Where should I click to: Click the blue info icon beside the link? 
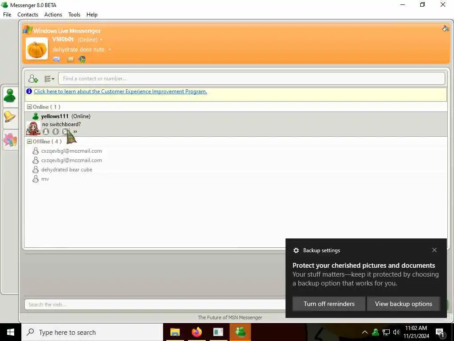coord(29,91)
